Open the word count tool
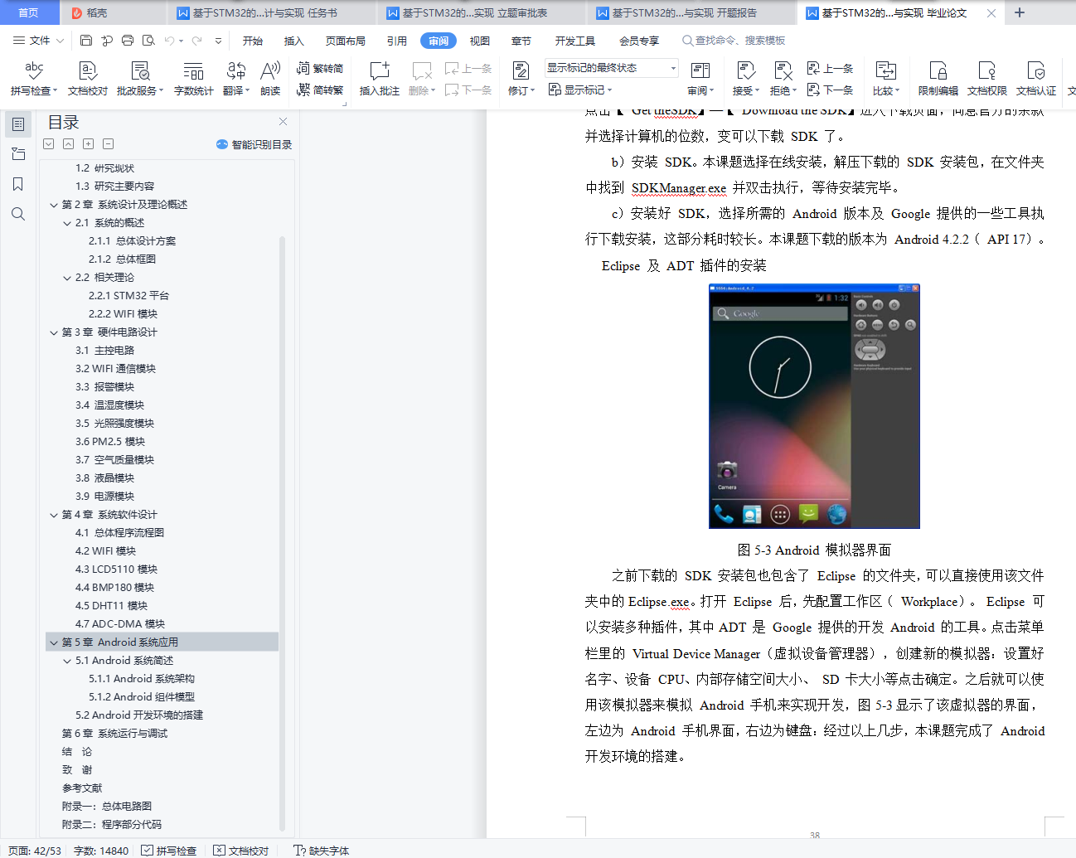The width and height of the screenshot is (1076, 858). click(194, 79)
